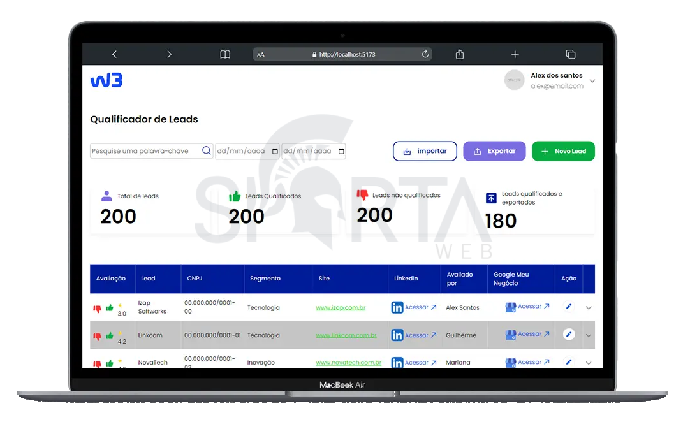This screenshot has height=422, width=690.
Task: Click thumbs up icon for Linkcom lead
Action: tap(110, 335)
